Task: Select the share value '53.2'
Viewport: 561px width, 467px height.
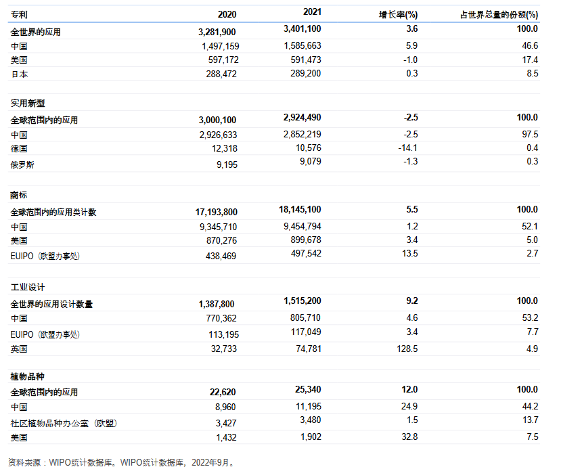Action: 531,318
